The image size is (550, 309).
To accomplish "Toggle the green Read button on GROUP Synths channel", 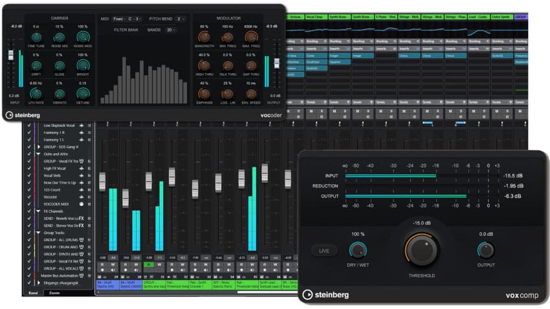I will pyautogui.click(x=148, y=265).
